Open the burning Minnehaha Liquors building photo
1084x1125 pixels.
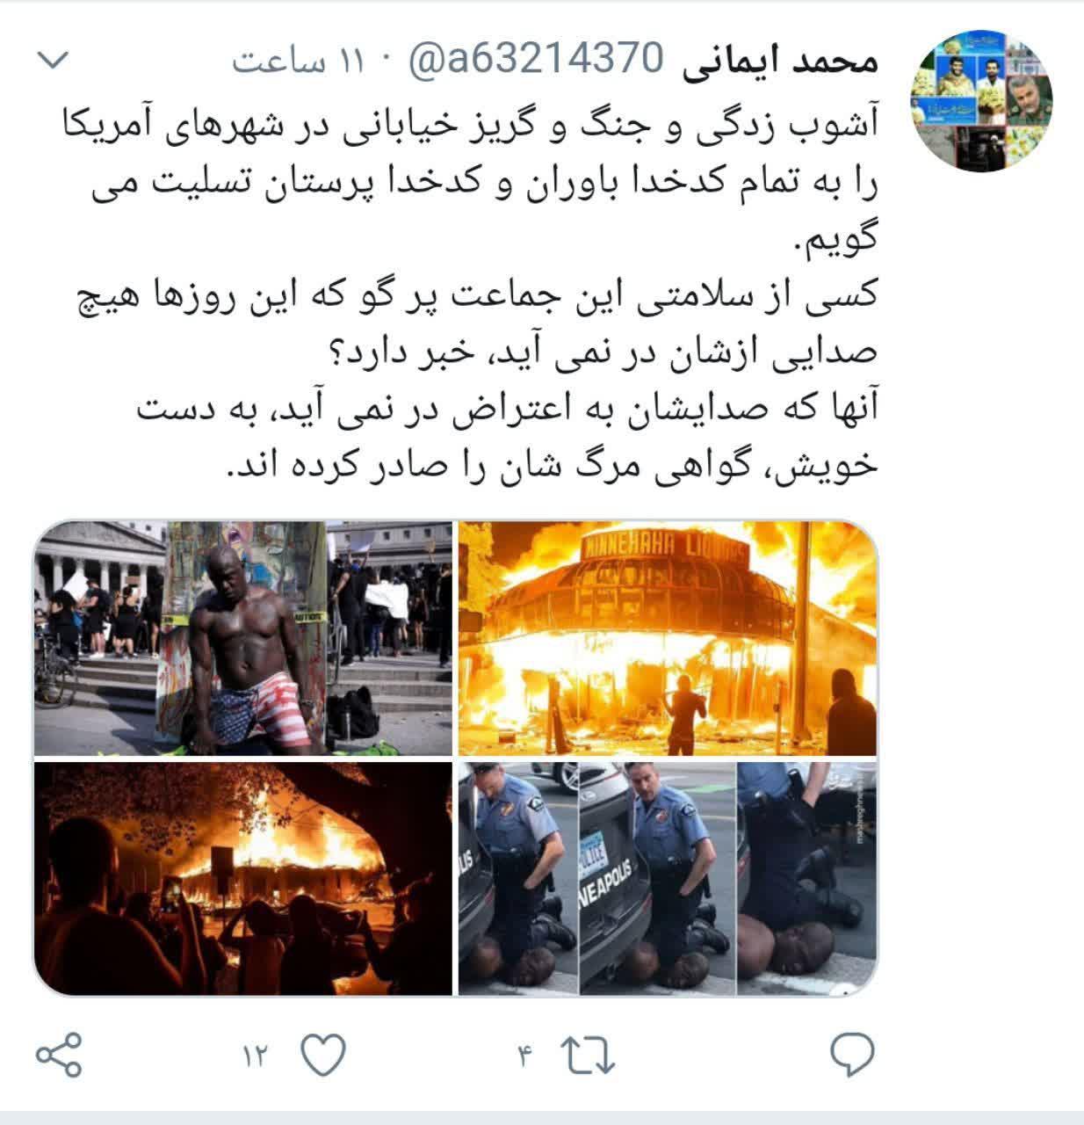coord(668,638)
